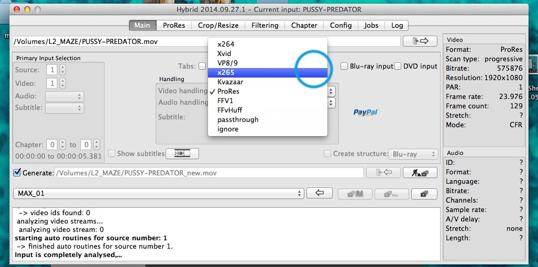Viewport: 538px width, 267px height.
Task: Select VP8/9 from the video handling list
Action: pos(268,63)
